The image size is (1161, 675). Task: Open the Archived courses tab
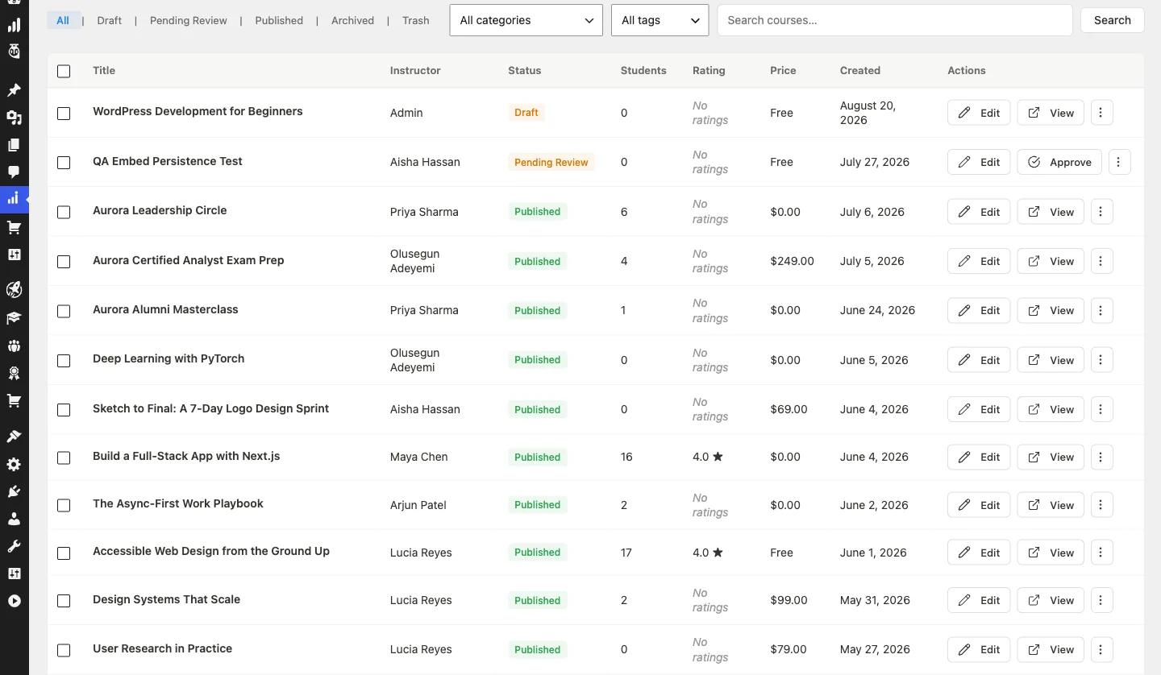point(352,20)
